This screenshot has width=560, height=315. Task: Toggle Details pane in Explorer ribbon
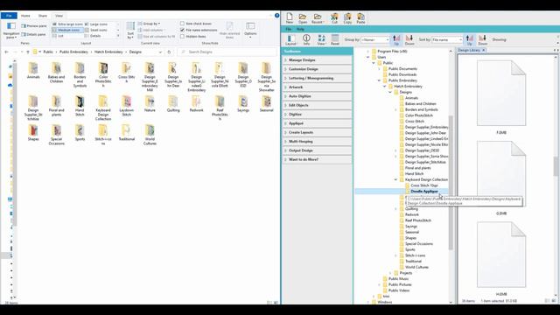pyautogui.click(x=33, y=35)
